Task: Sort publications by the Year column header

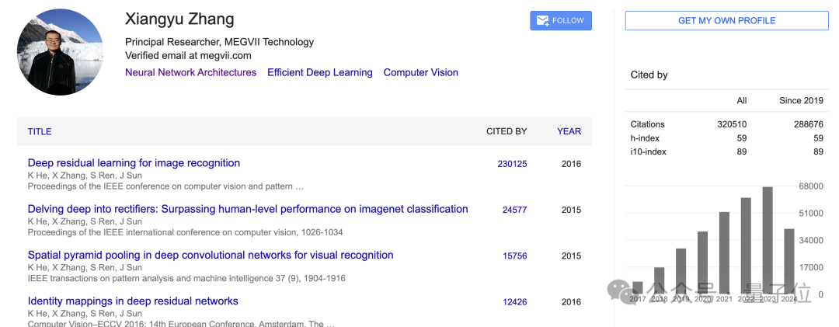Action: click(x=569, y=131)
